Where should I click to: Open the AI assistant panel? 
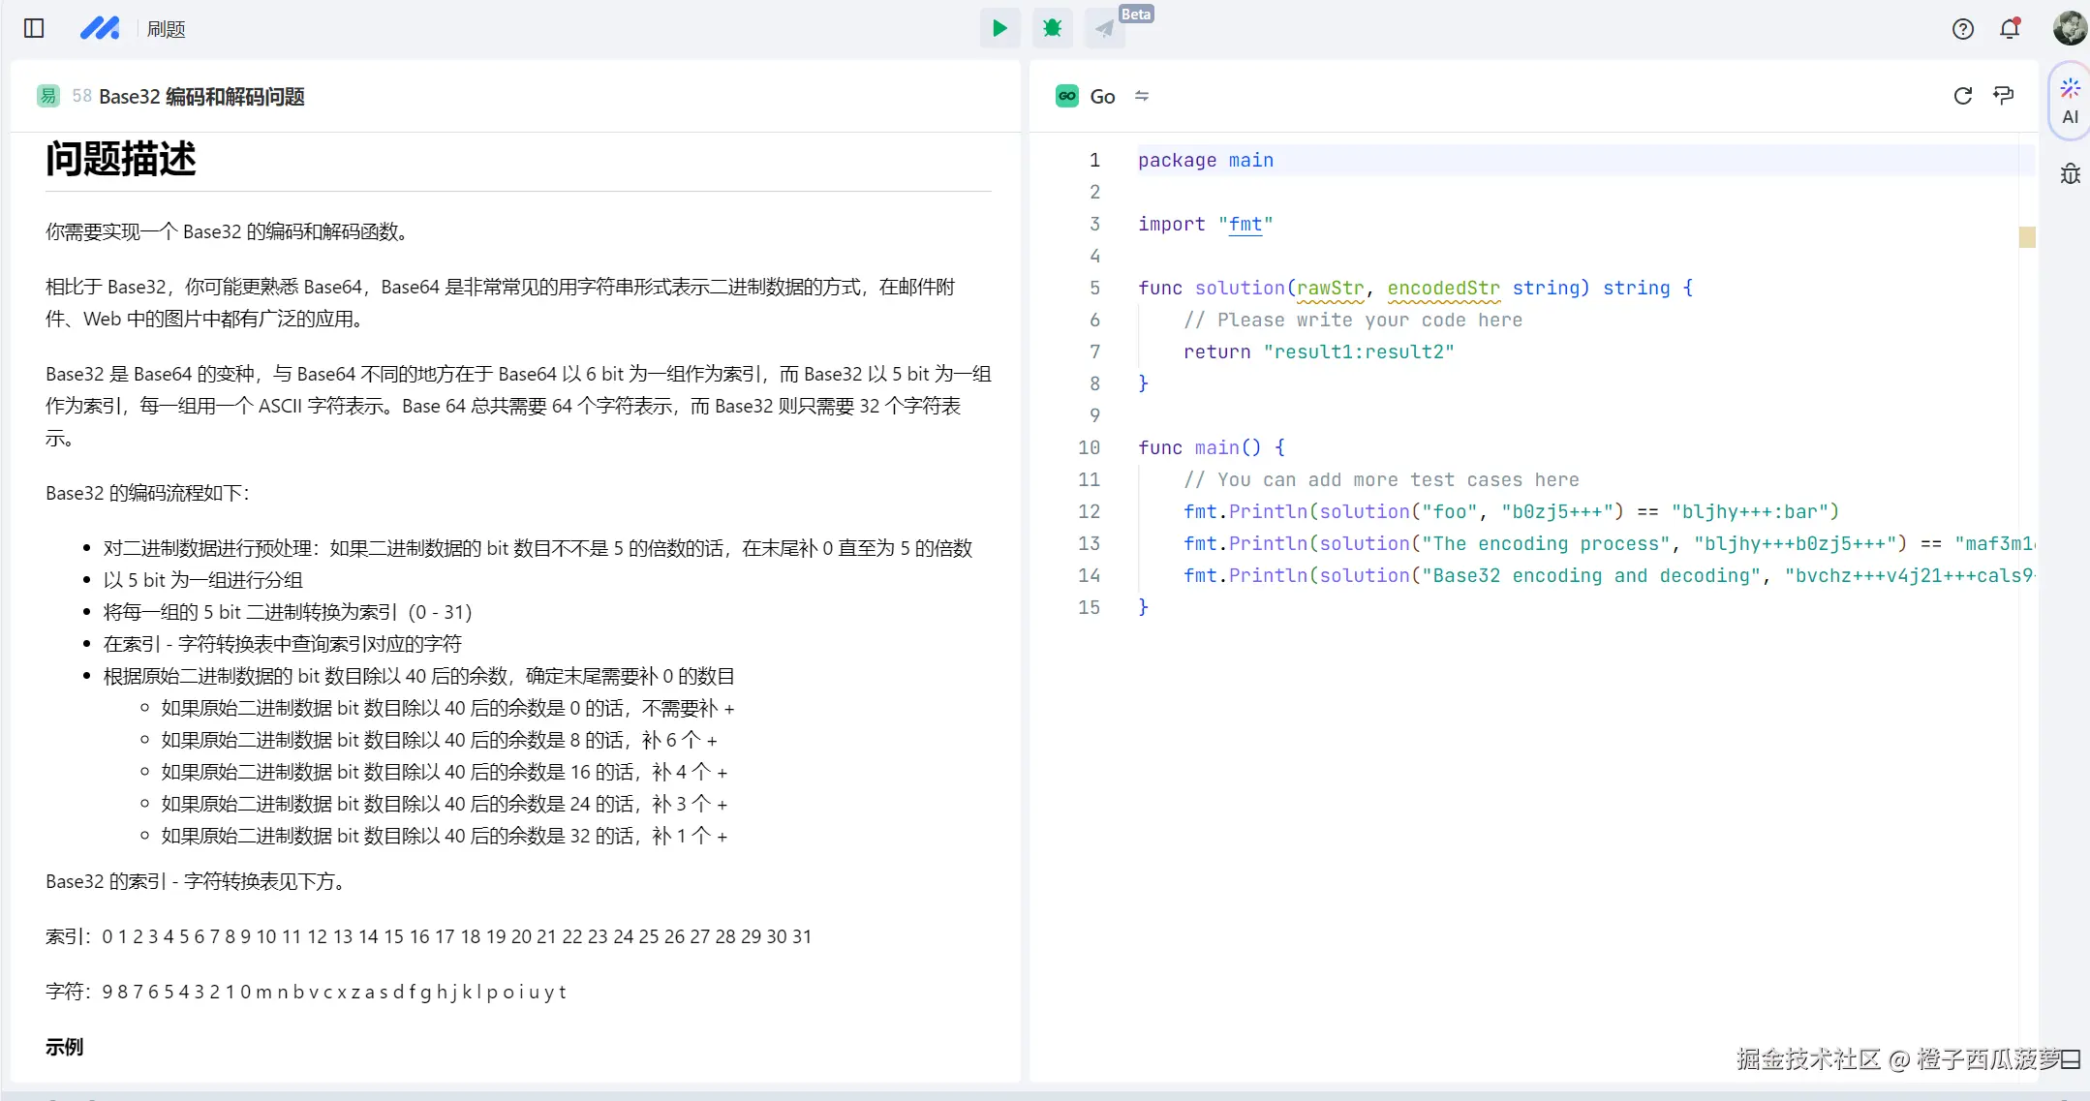click(2071, 101)
